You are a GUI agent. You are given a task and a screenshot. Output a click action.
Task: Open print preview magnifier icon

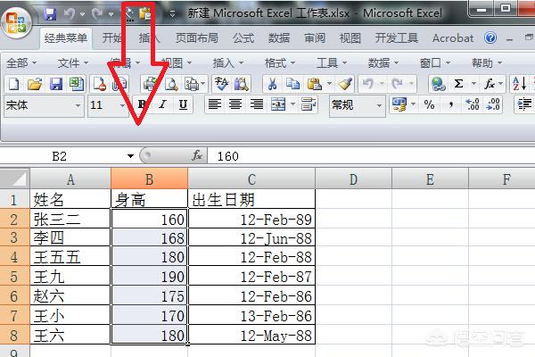(x=171, y=84)
